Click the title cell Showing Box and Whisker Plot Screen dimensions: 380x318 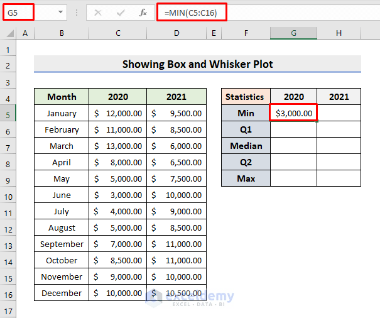[x=197, y=64]
